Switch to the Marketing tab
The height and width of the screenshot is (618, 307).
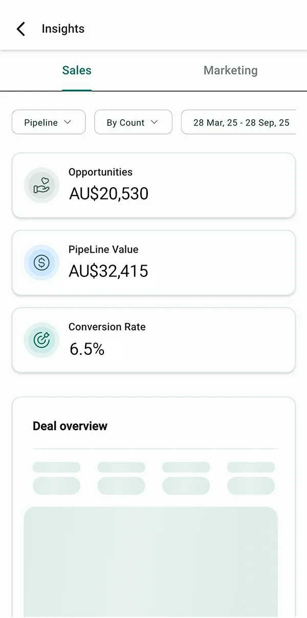(x=230, y=71)
